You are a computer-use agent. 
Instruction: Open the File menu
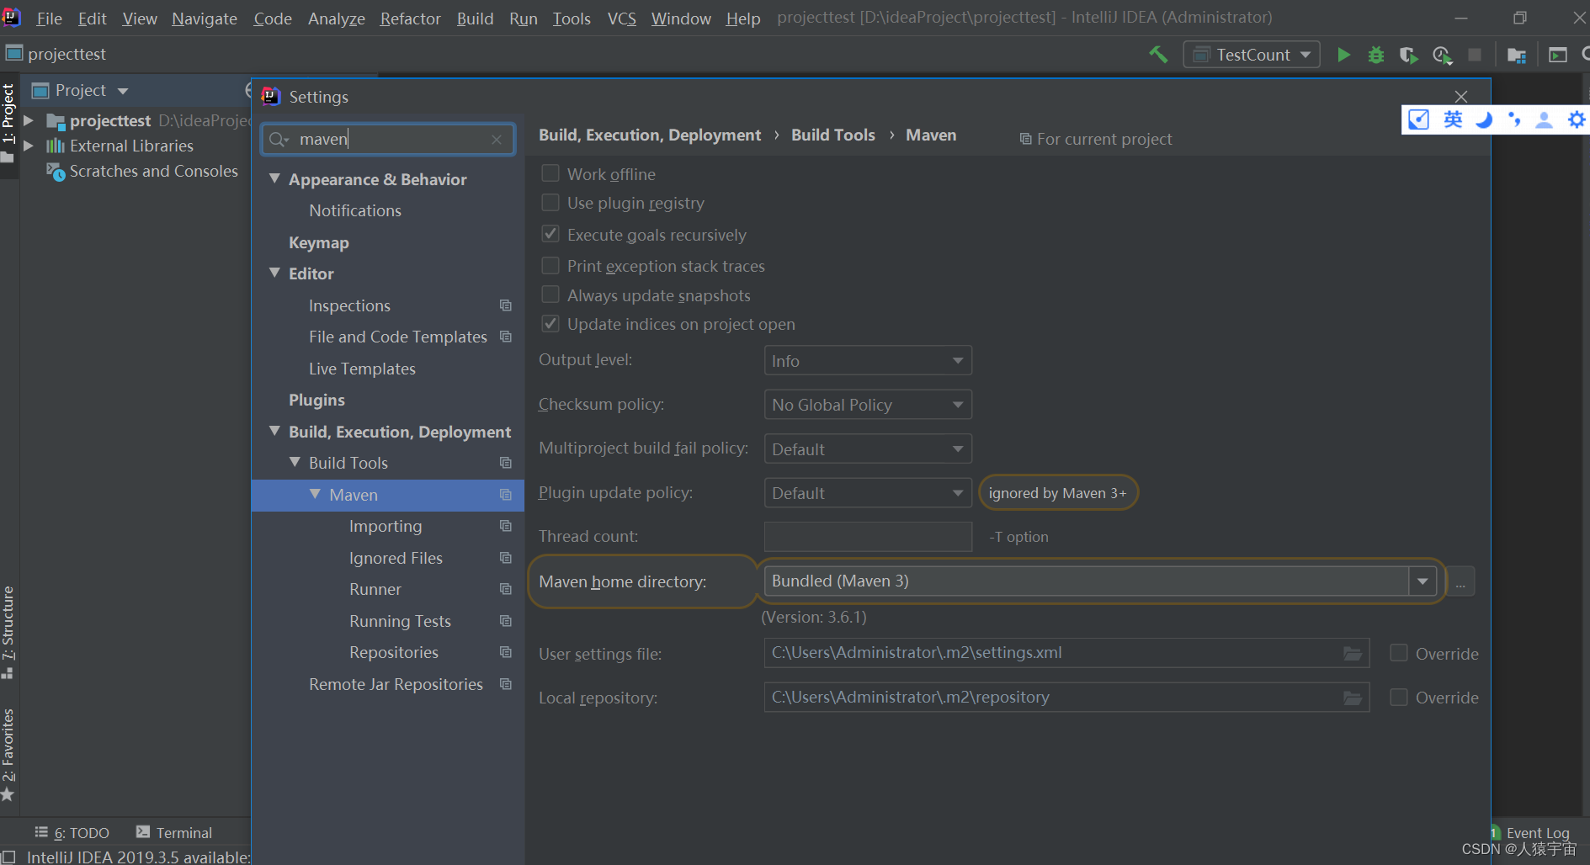49,19
